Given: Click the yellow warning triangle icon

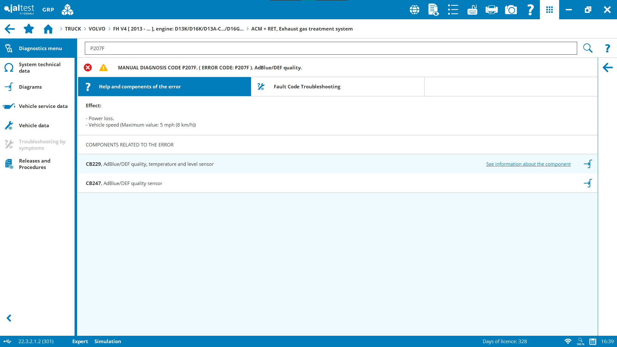Looking at the screenshot, I should click(x=103, y=67).
